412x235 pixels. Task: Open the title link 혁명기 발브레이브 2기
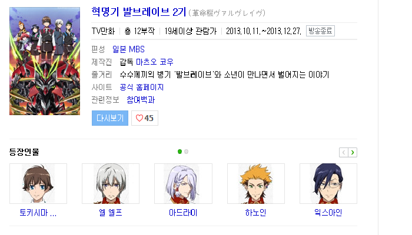pos(139,12)
